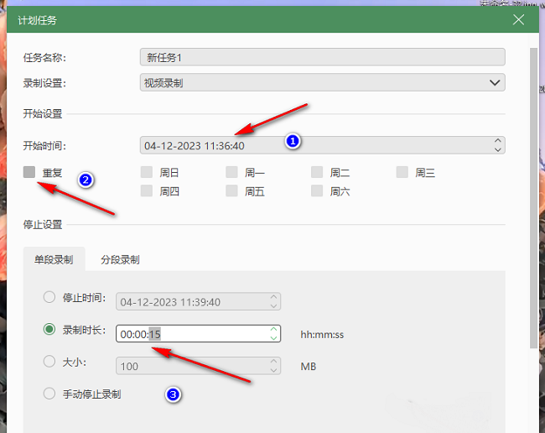Viewport: 545px width, 433px height.
Task: Check the 周二 checkbox
Action: [x=318, y=172]
